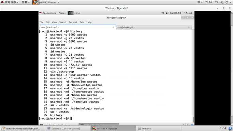The image size is (233, 131).
Task: Click history line 23 with /sbin/nologin
Action: 77,108
